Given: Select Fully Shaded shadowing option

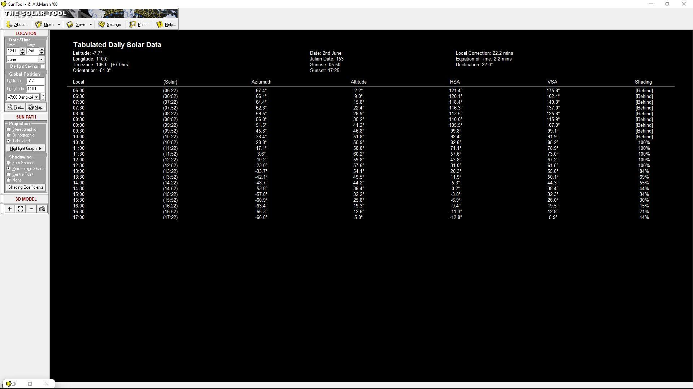Looking at the screenshot, I should [x=9, y=163].
